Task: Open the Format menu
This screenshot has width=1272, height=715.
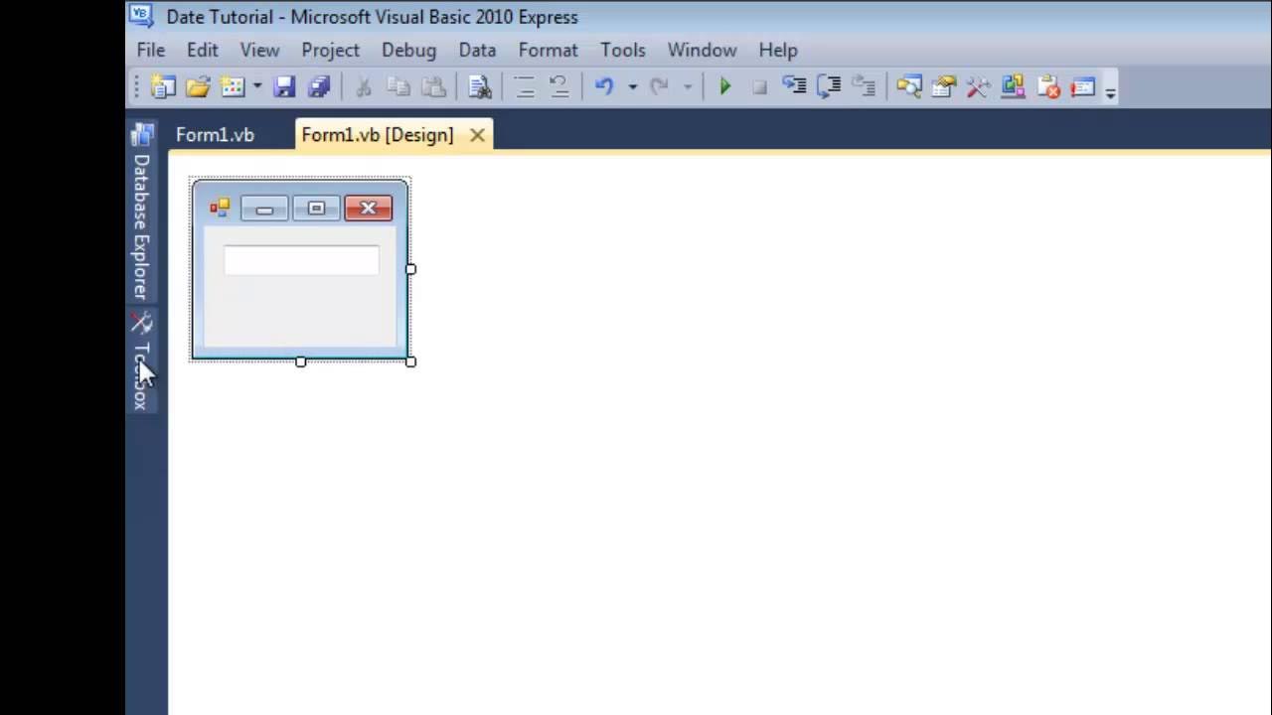Action: pyautogui.click(x=548, y=50)
